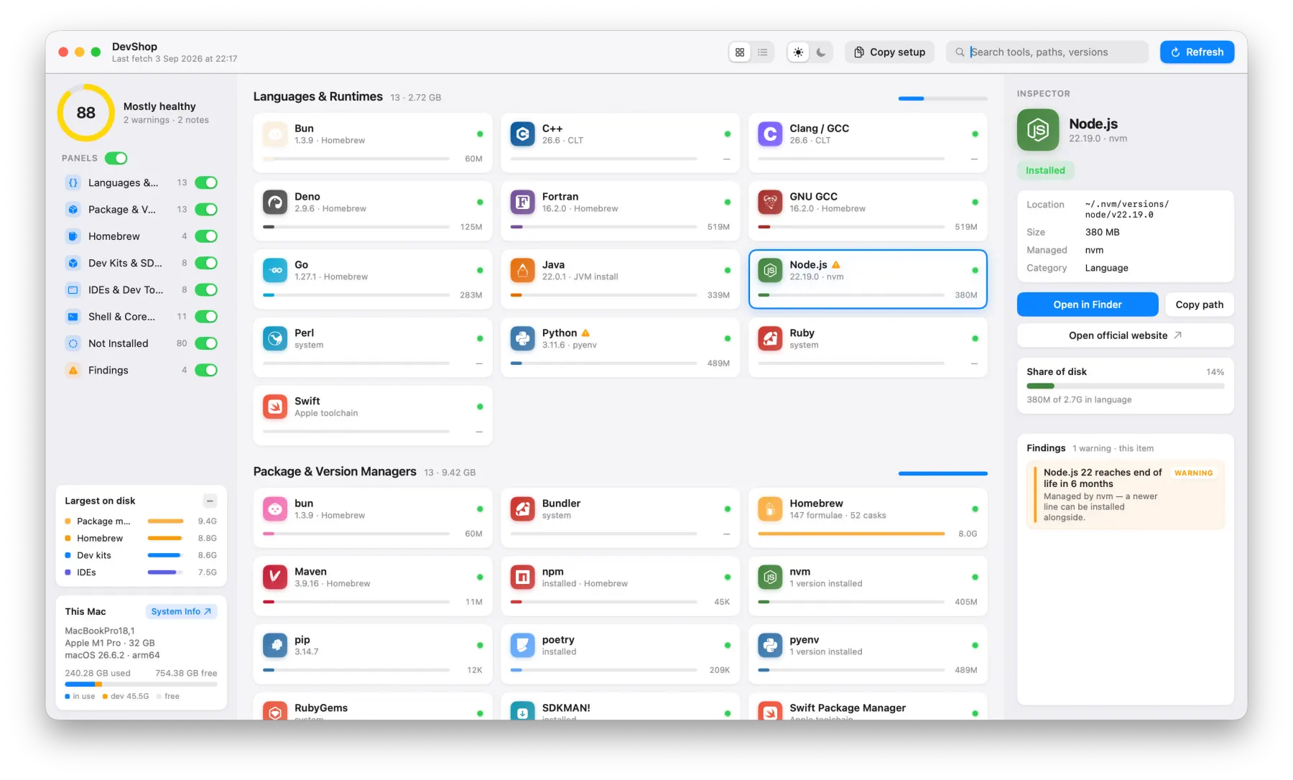Click the Clang / GCC icon
This screenshot has width=1293, height=780.
pyautogui.click(x=770, y=134)
